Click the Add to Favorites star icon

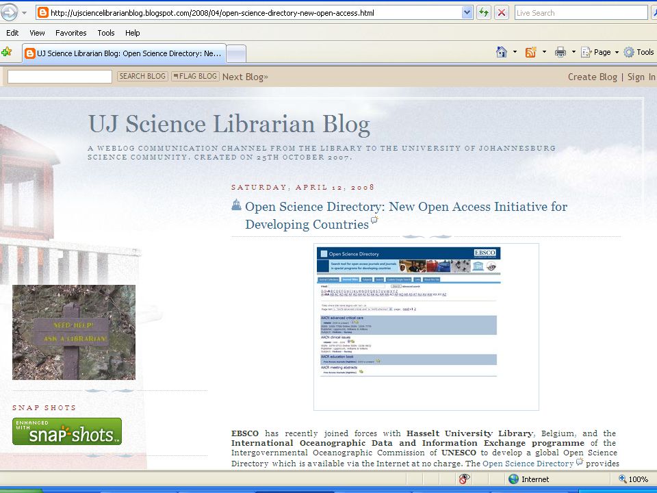[7, 53]
